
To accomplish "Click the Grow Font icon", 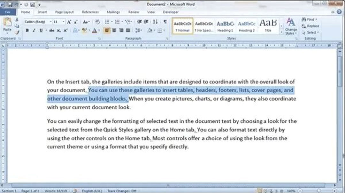I will (x=69, y=22).
